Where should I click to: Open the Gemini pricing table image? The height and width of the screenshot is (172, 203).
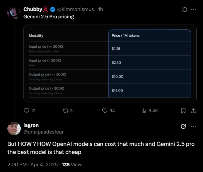coord(110,63)
